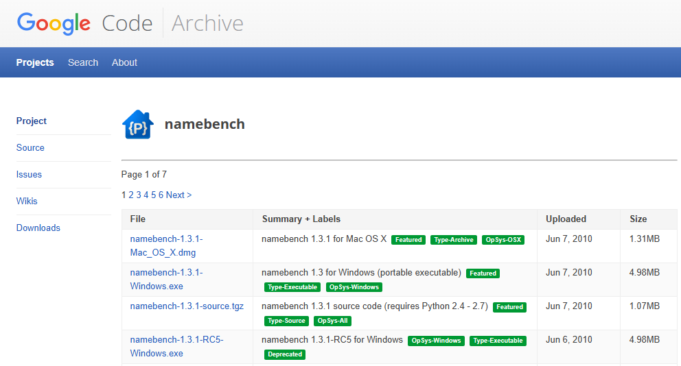
Task: Download namebench-1.3.1-RC5-Windows.exe file
Action: pyautogui.click(x=176, y=347)
